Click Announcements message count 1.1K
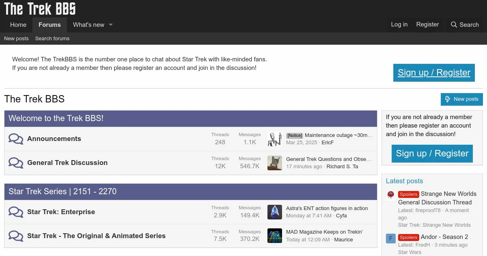The image size is (487, 256). (250, 142)
